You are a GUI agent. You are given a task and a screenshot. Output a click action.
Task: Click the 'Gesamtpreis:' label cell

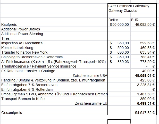click(12, 113)
